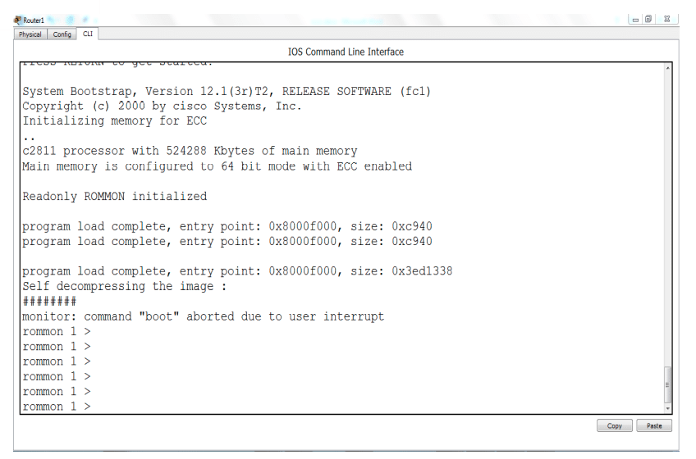696x459 pixels.
Task: Close the Router1 window
Action: click(666, 19)
